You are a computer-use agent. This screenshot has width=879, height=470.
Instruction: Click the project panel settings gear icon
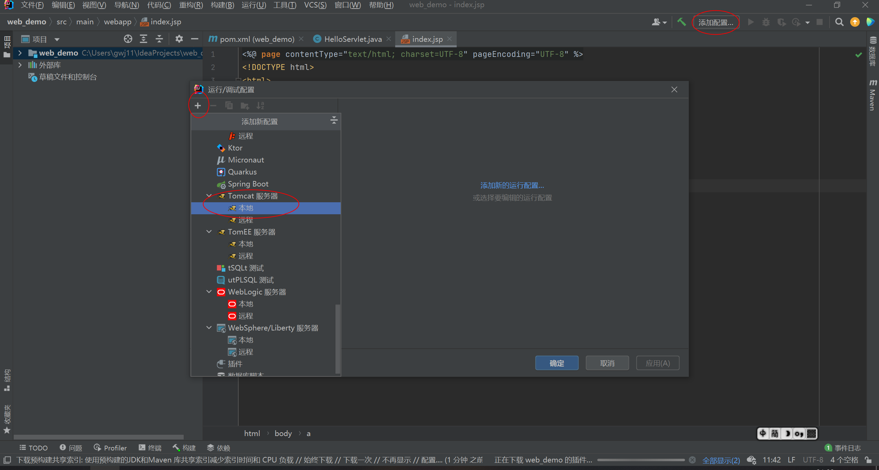pos(179,39)
